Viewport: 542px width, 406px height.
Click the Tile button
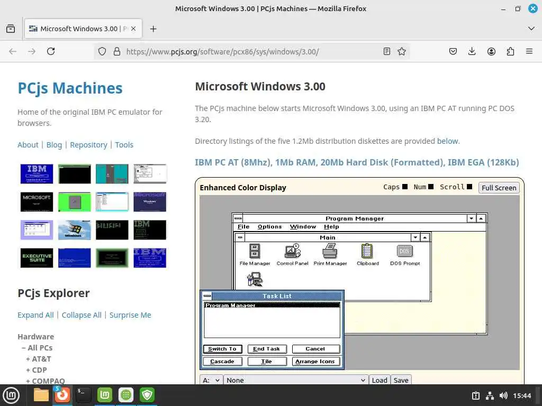coord(267,362)
